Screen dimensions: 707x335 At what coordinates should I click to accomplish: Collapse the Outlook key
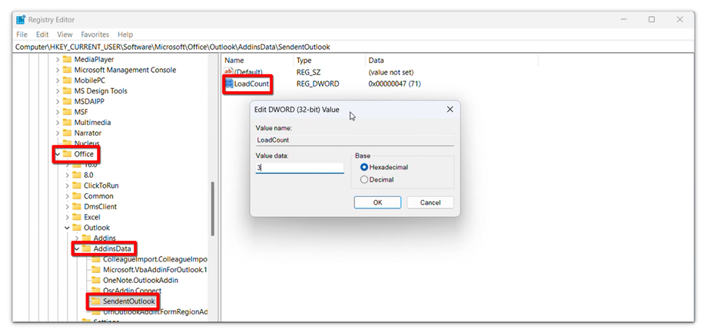point(67,228)
